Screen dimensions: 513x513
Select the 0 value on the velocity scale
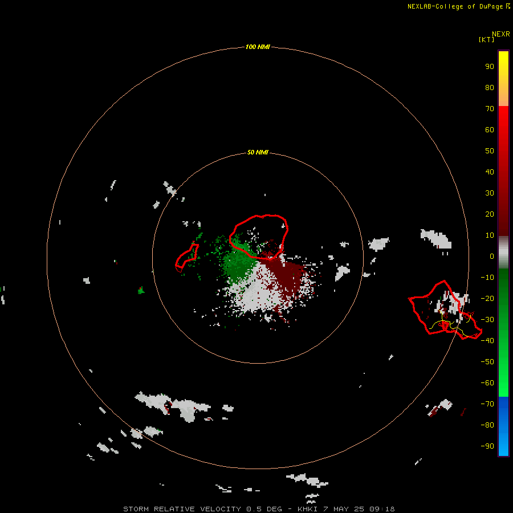[x=492, y=256]
